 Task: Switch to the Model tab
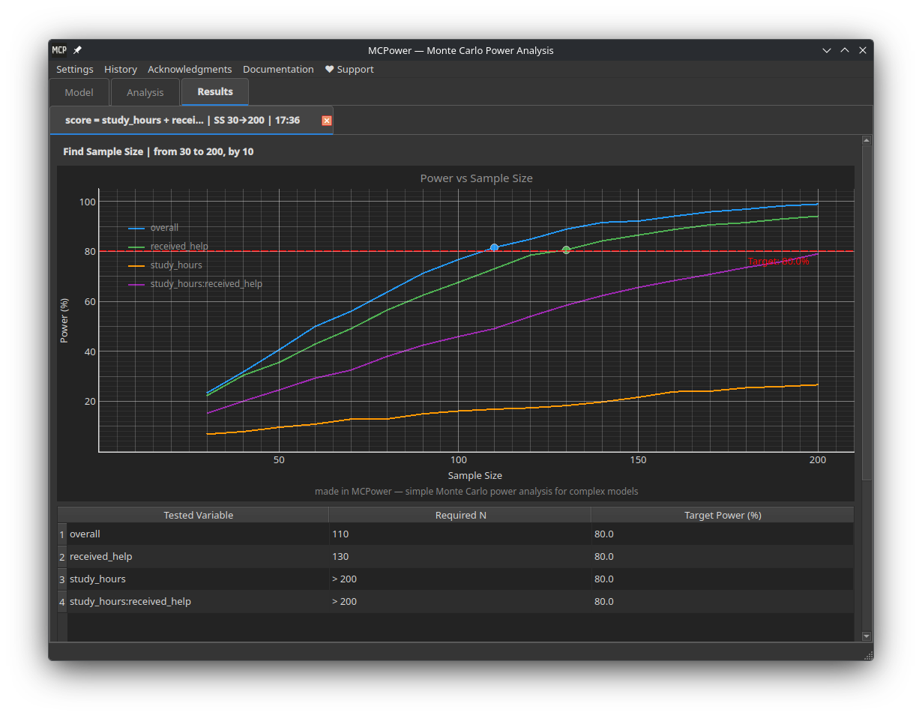pyautogui.click(x=79, y=92)
